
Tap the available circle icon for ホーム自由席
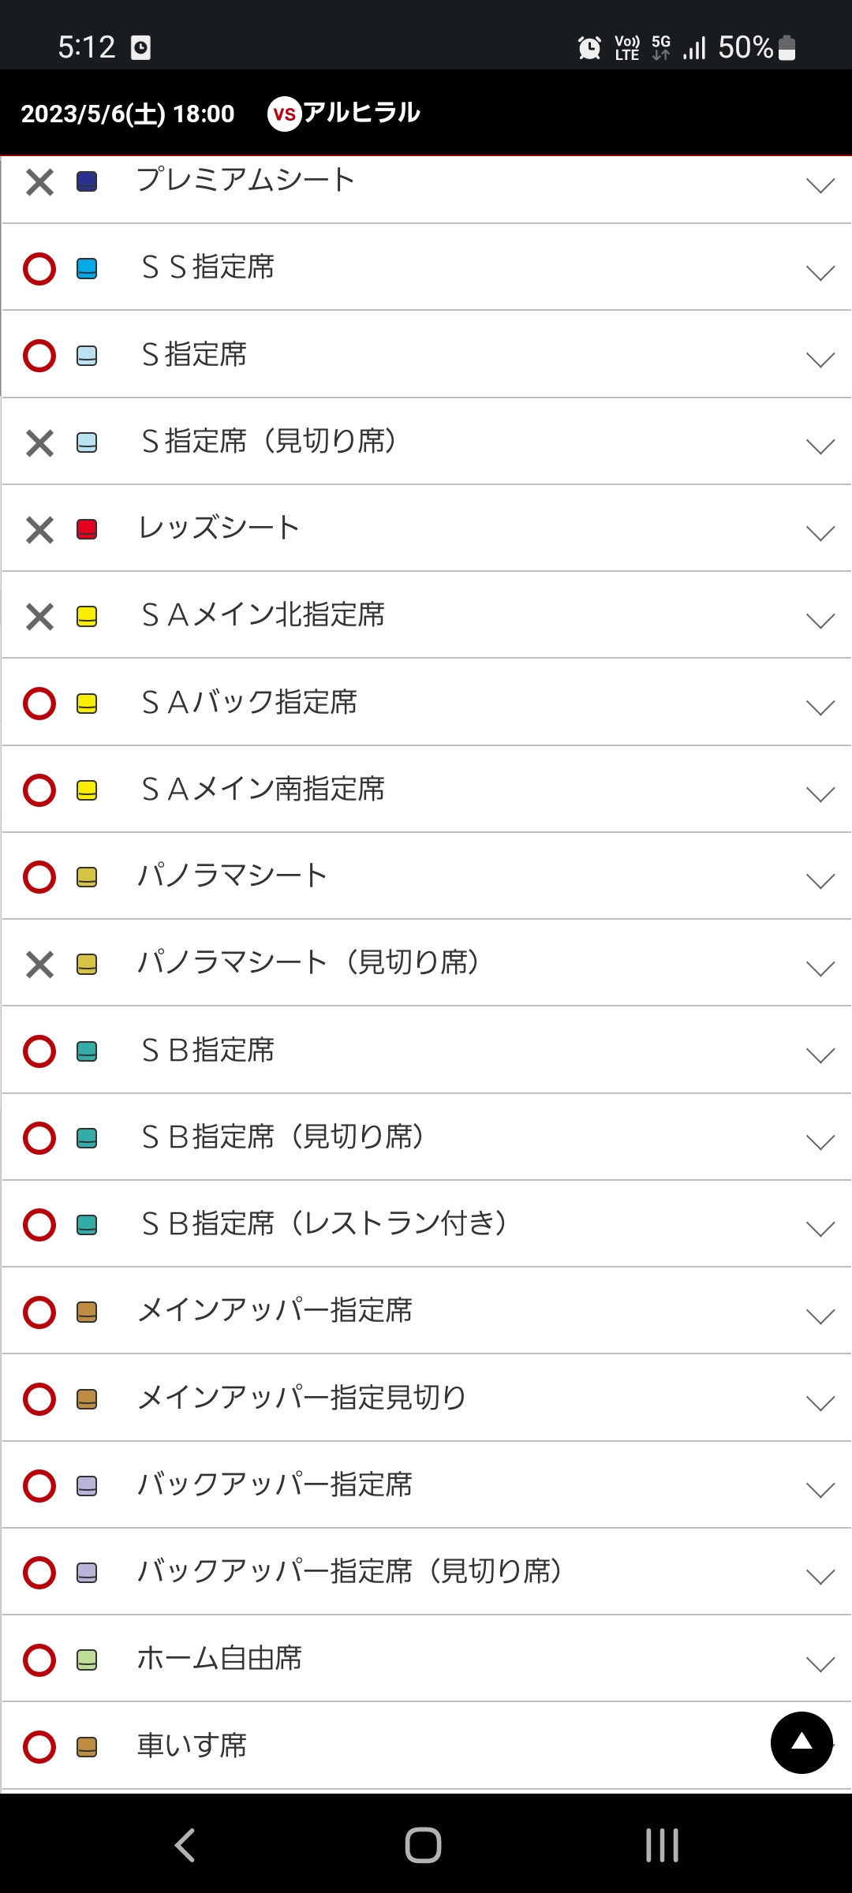pyautogui.click(x=39, y=1660)
